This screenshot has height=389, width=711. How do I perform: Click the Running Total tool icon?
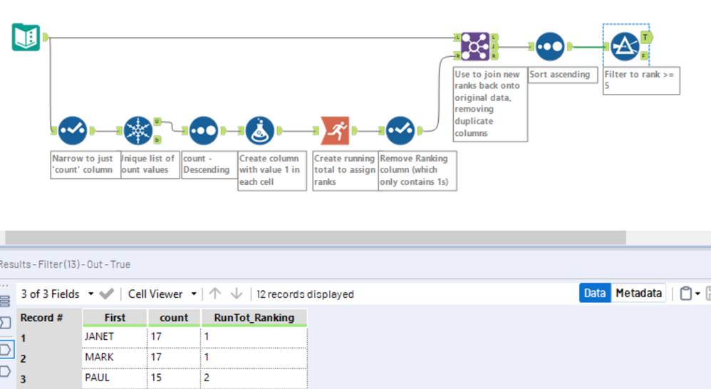pyautogui.click(x=335, y=130)
